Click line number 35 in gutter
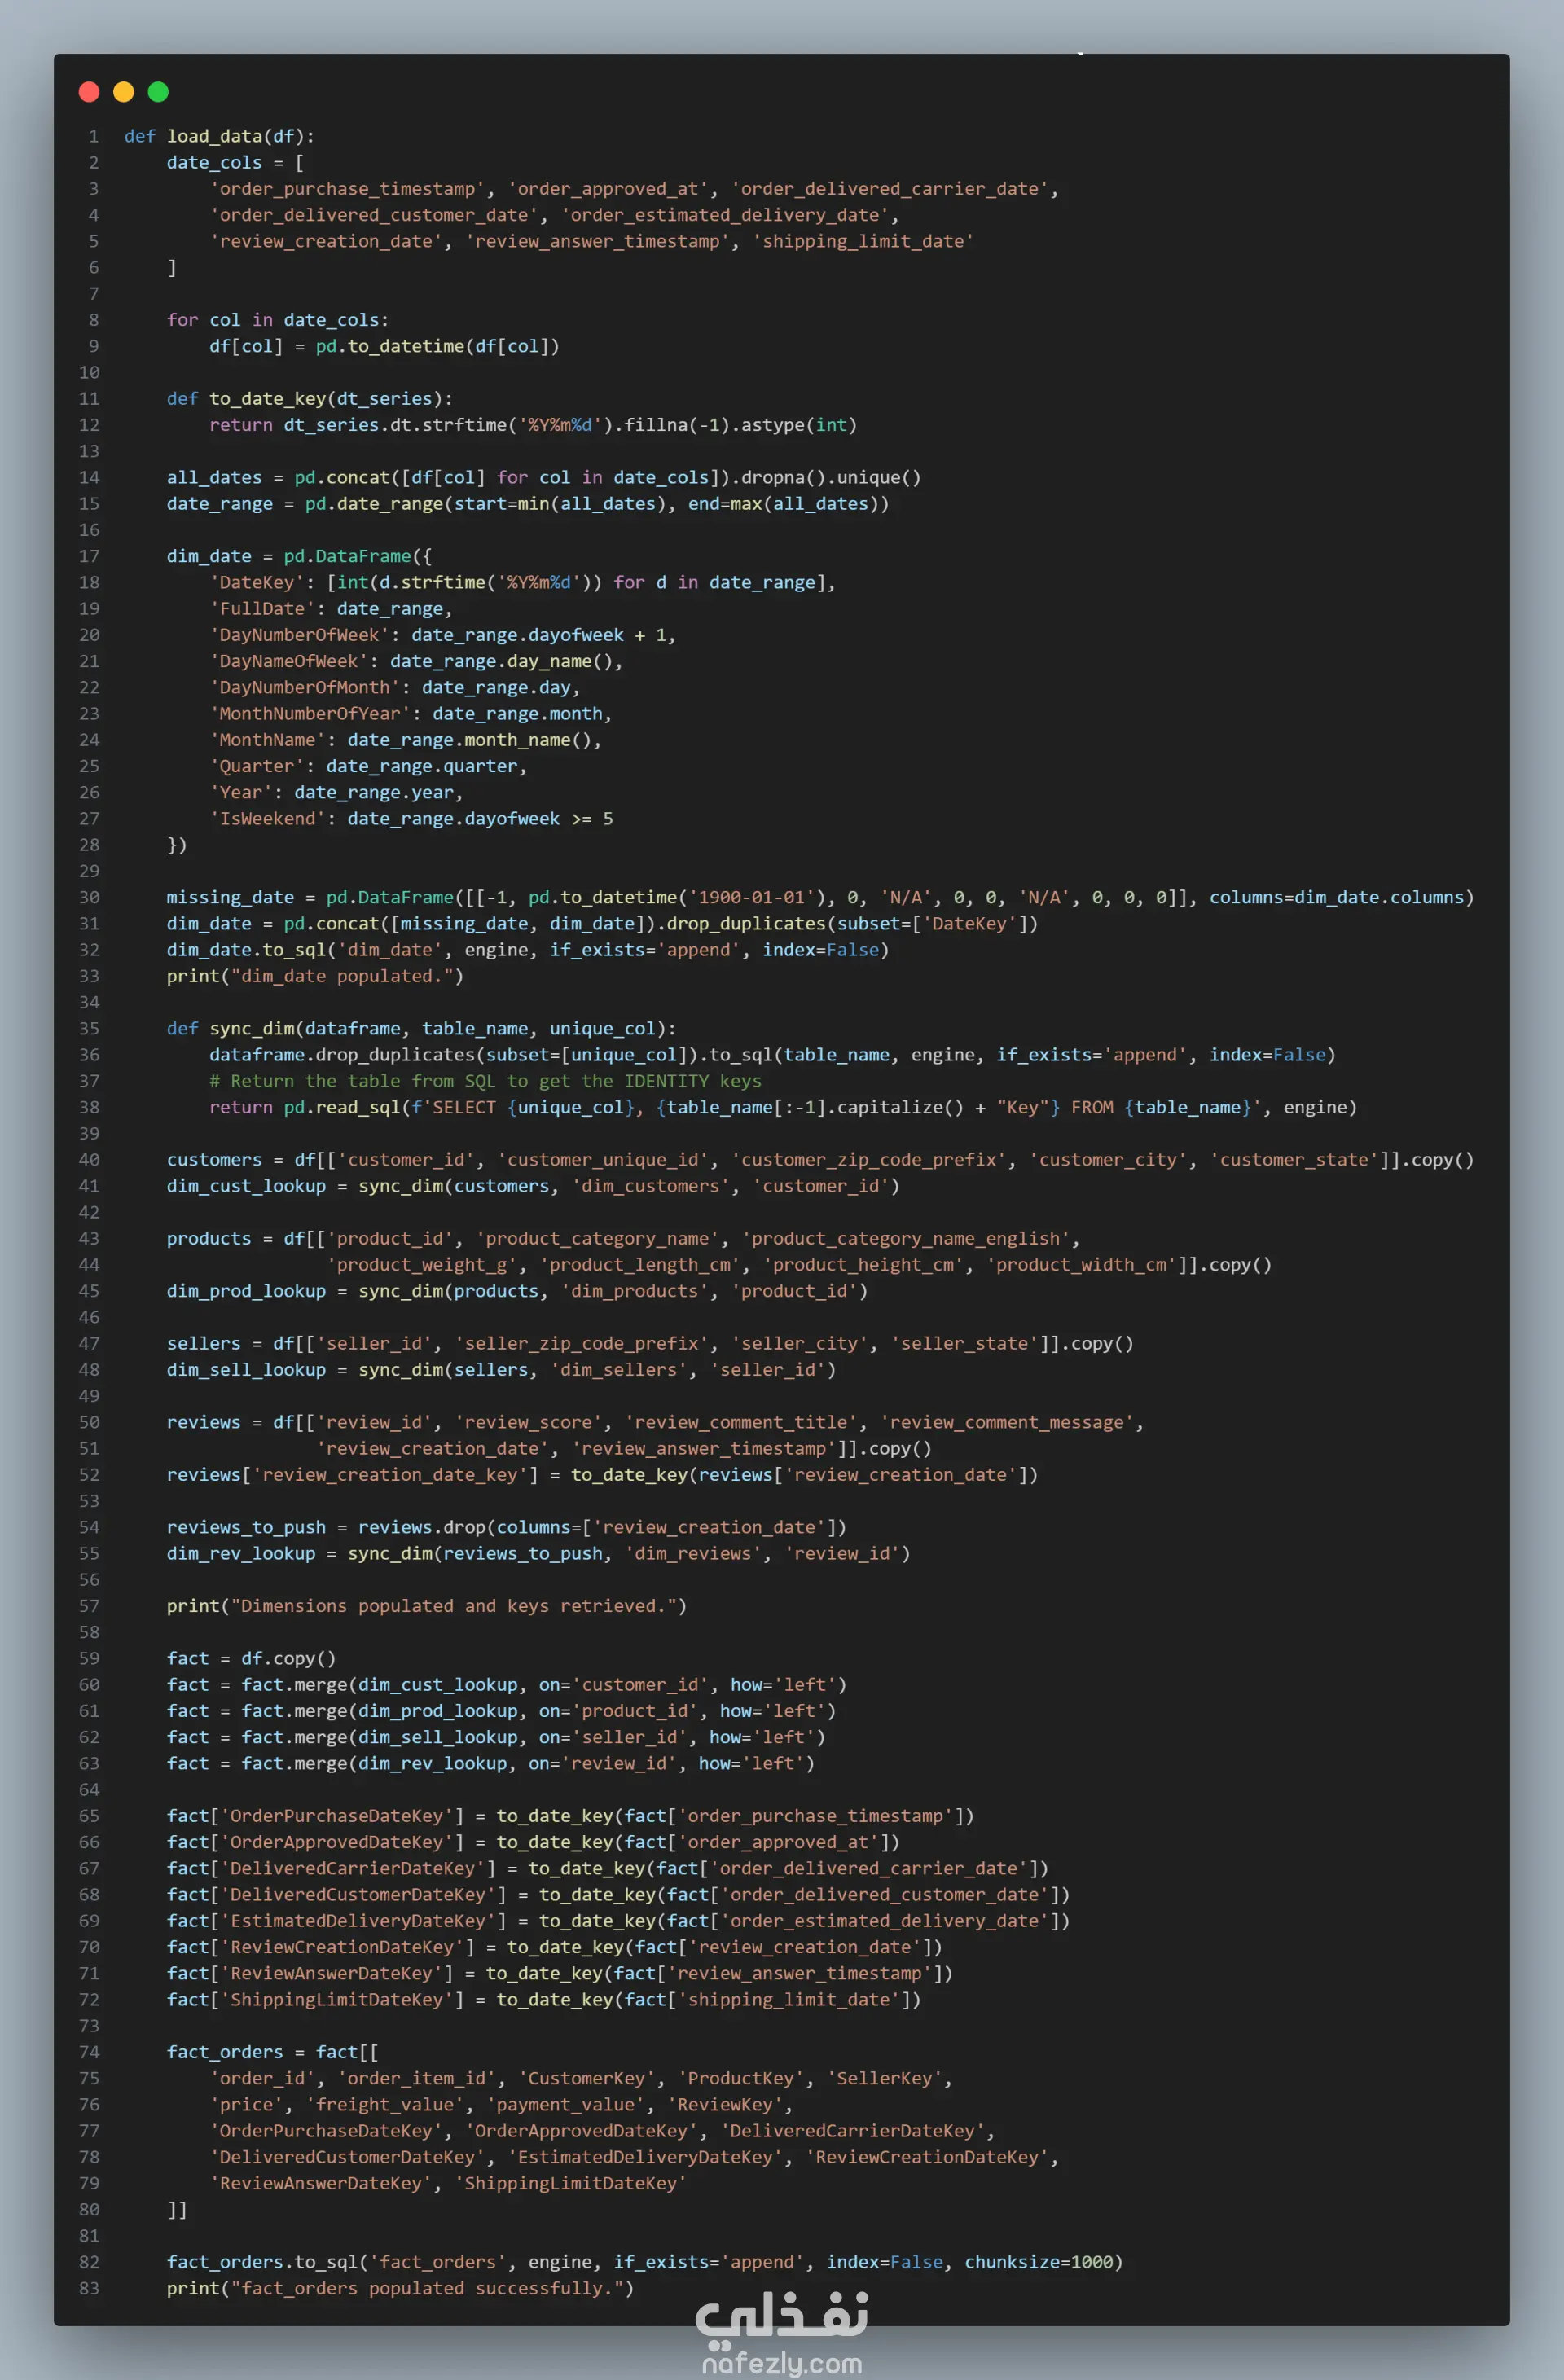Image resolution: width=1564 pixels, height=2380 pixels. coord(89,1028)
